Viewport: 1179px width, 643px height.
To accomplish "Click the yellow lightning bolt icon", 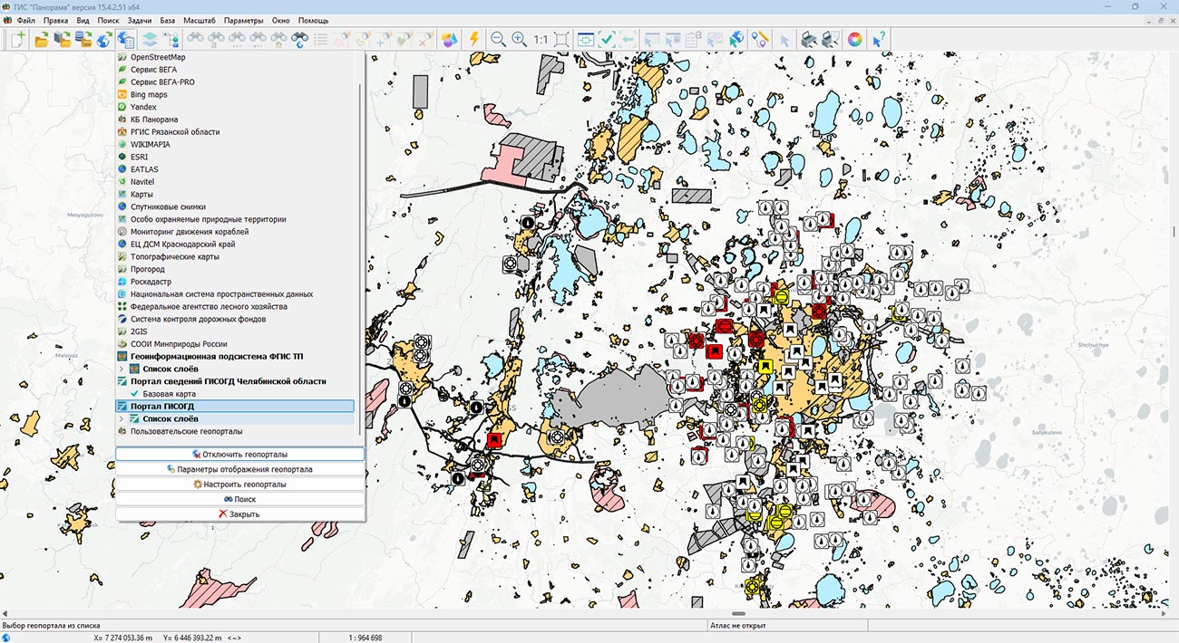I will point(473,39).
